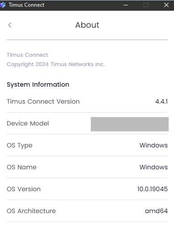Click the Windows value beside OS Name
This screenshot has width=174, height=239.
[x=153, y=167]
